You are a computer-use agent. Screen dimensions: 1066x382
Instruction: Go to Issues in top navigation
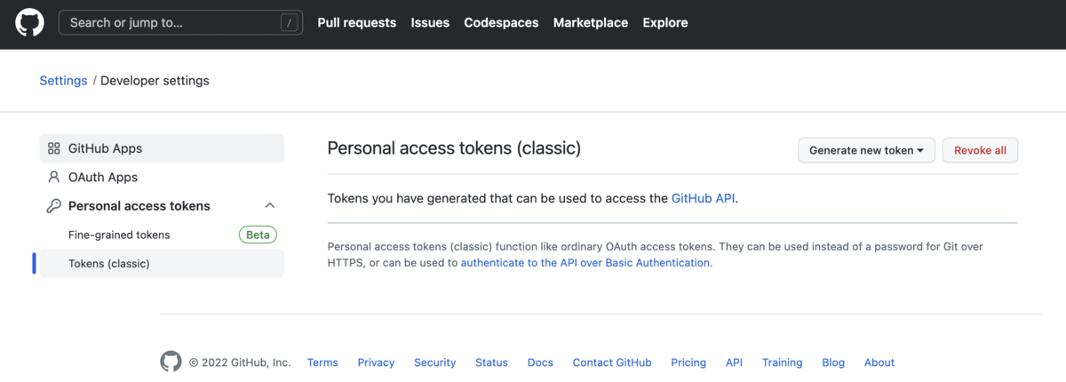430,23
